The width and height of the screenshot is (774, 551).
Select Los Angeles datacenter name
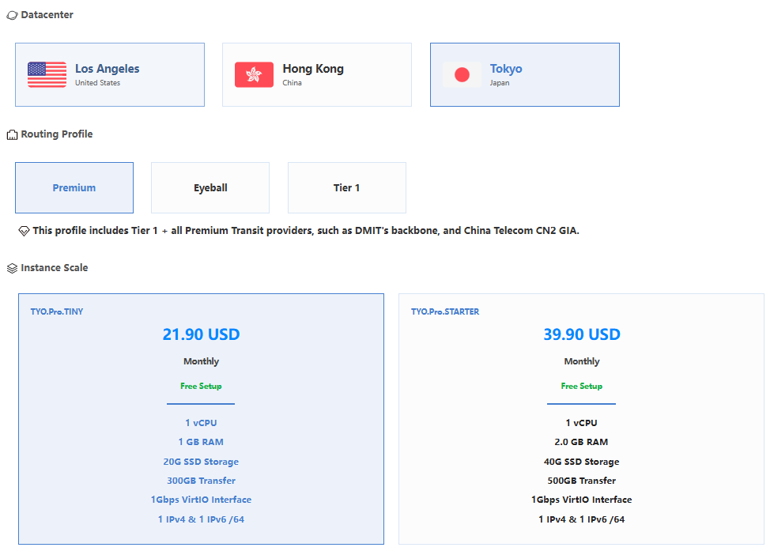click(107, 69)
